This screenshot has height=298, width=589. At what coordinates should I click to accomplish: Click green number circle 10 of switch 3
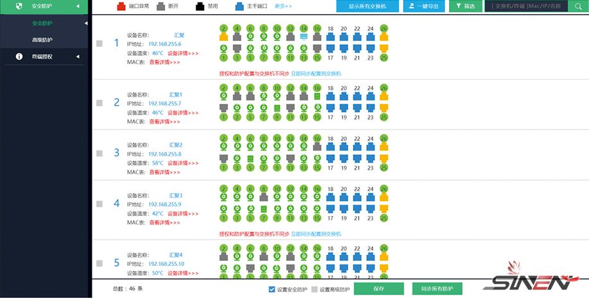(x=277, y=138)
